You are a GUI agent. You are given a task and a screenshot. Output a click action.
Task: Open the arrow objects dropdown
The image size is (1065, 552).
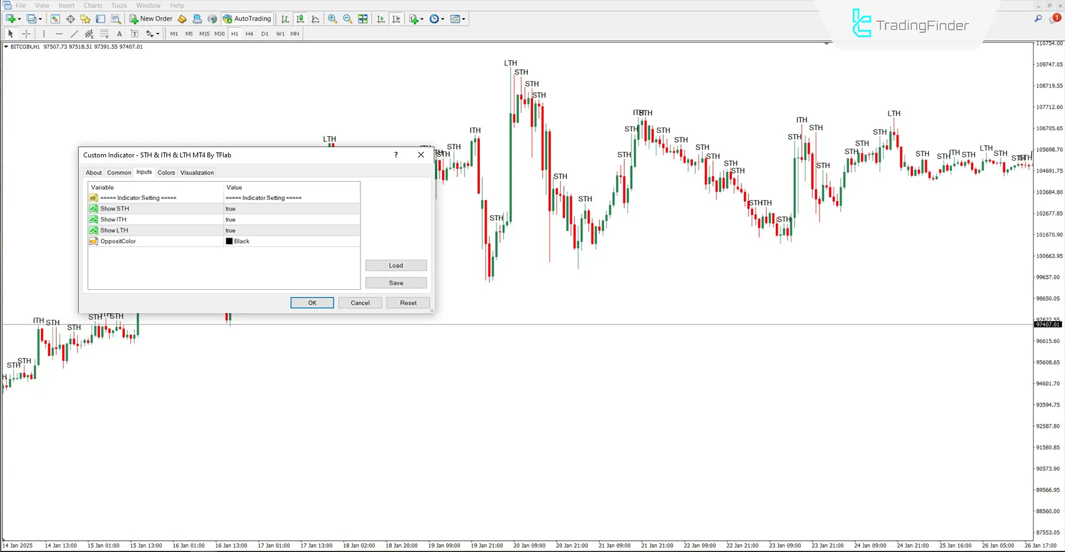pyautogui.click(x=158, y=34)
